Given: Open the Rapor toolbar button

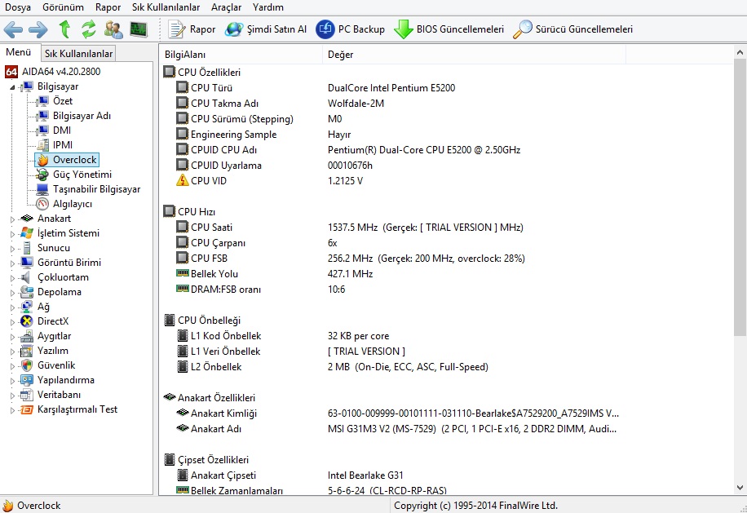Looking at the screenshot, I should (192, 29).
